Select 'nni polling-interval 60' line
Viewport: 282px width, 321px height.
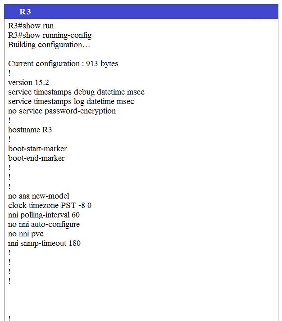click(x=44, y=215)
